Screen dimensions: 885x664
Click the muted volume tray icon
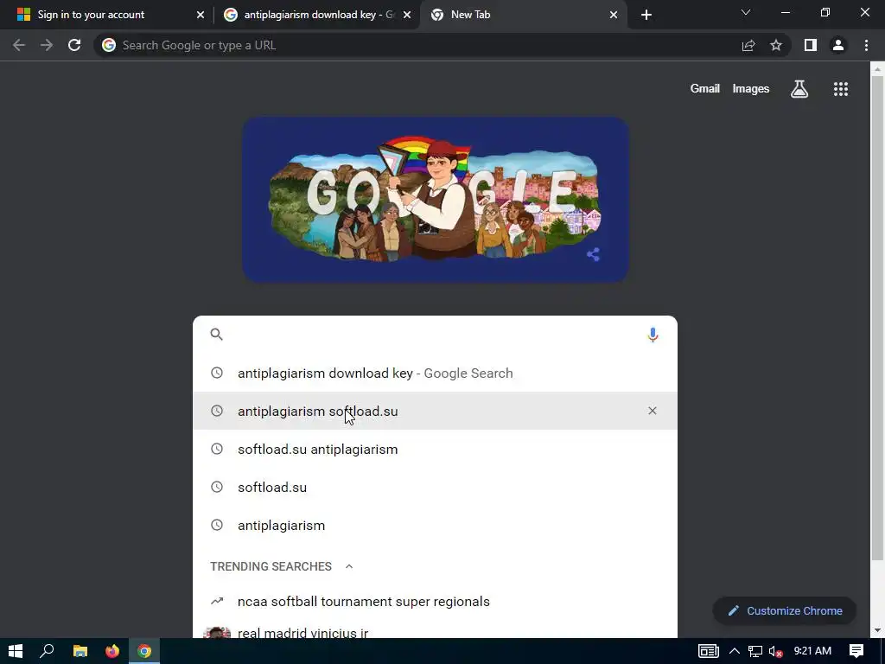pos(775,652)
